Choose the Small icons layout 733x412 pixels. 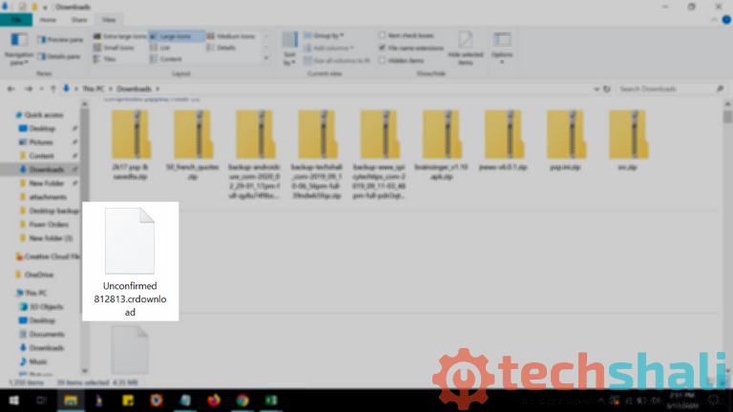114,48
